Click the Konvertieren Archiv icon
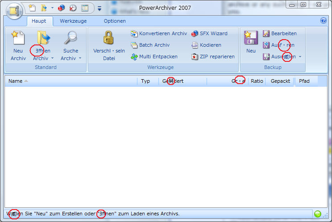Viewport: 332px width, 222px height. (134, 33)
